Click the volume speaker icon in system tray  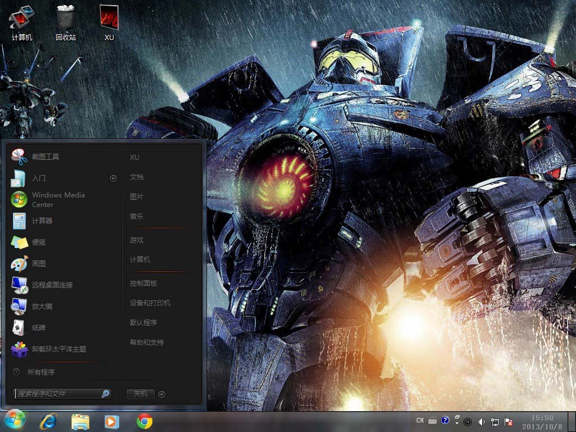481,421
